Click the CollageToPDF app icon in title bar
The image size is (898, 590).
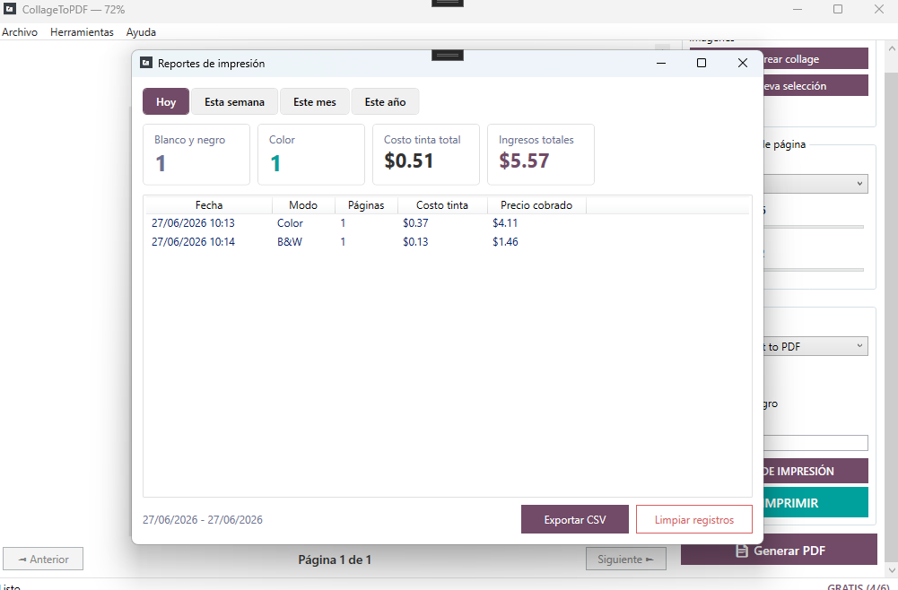pyautogui.click(x=10, y=9)
